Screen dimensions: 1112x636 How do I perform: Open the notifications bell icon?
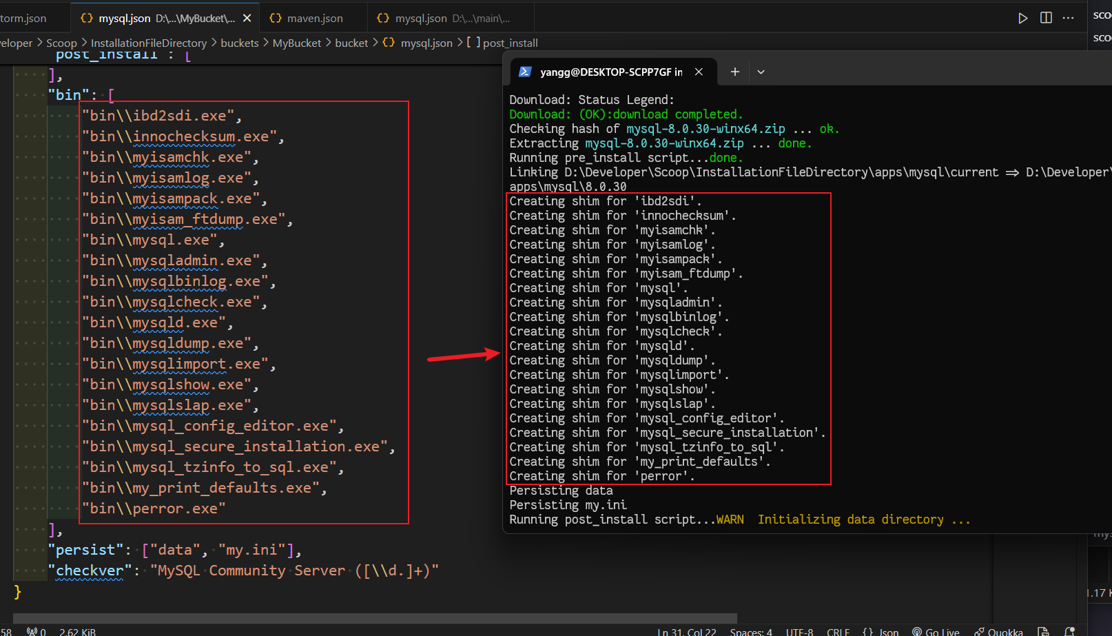(1069, 632)
